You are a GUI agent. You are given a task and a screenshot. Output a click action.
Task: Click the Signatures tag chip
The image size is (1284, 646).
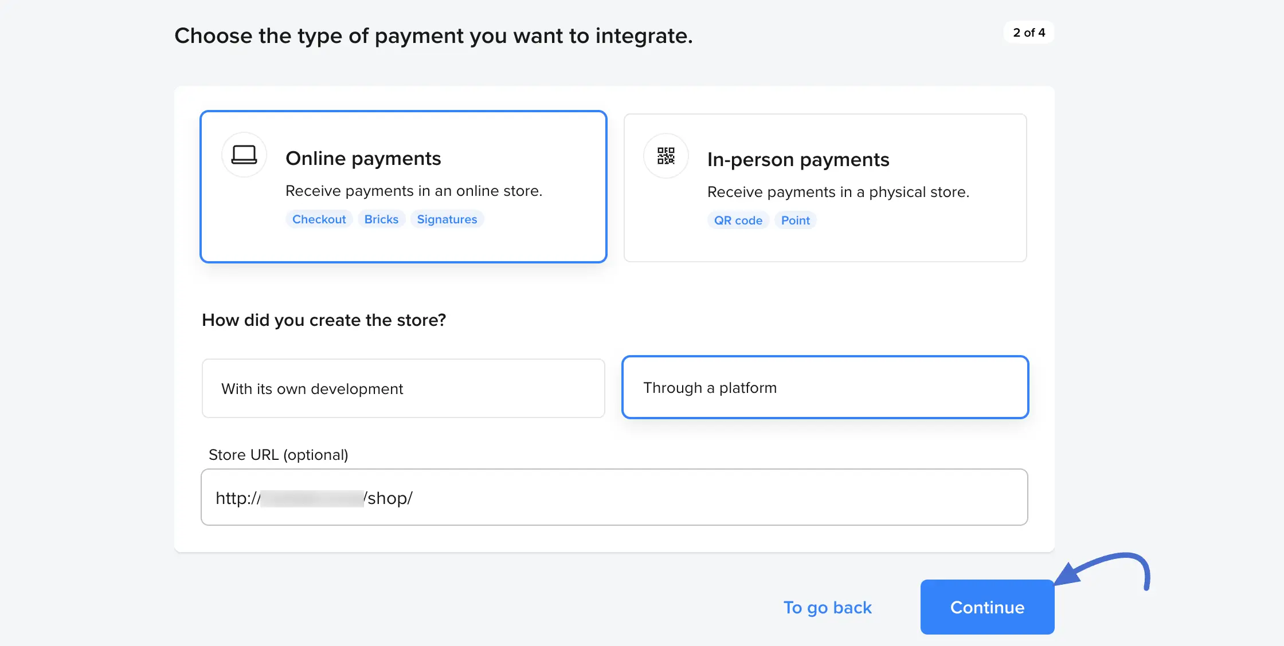pyautogui.click(x=447, y=219)
